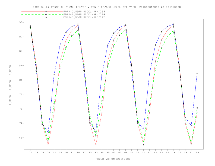Viewport: 215px width, 166px height.
Task: Click the y-axis label F_MEAN | O_MEAN | F_MEAN
Action: tap(10, 85)
